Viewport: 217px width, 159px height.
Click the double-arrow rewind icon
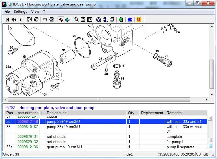click(x=14, y=20)
